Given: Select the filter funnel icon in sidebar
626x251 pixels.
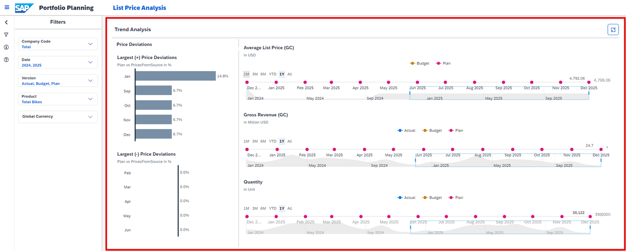Looking at the screenshot, I should 7,35.
